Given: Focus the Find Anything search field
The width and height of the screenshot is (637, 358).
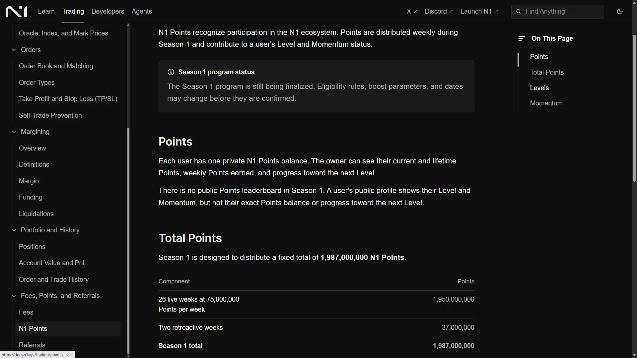Looking at the screenshot, I should (x=557, y=12).
